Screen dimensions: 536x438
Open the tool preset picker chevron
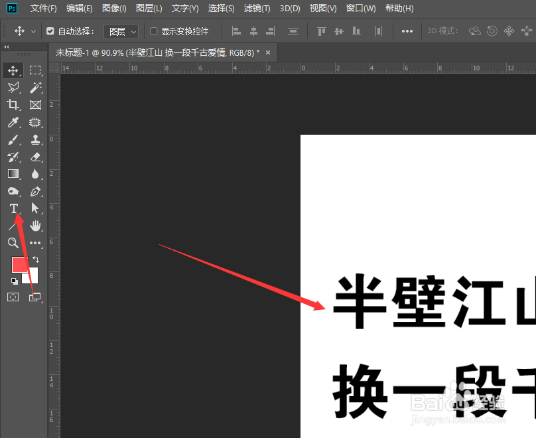click(x=33, y=31)
